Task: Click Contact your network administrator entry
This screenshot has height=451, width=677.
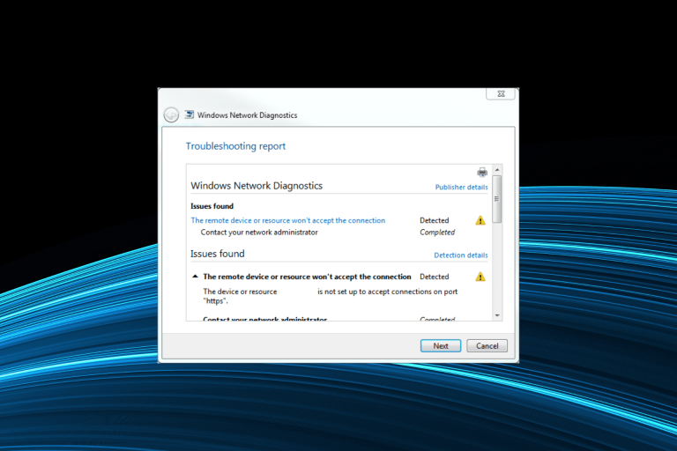Action: [x=259, y=233]
